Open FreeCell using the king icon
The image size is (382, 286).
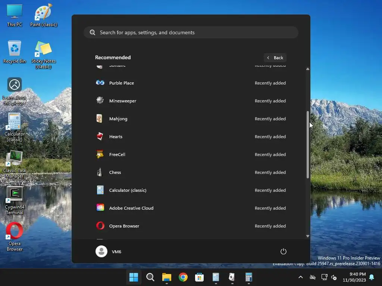tap(100, 154)
